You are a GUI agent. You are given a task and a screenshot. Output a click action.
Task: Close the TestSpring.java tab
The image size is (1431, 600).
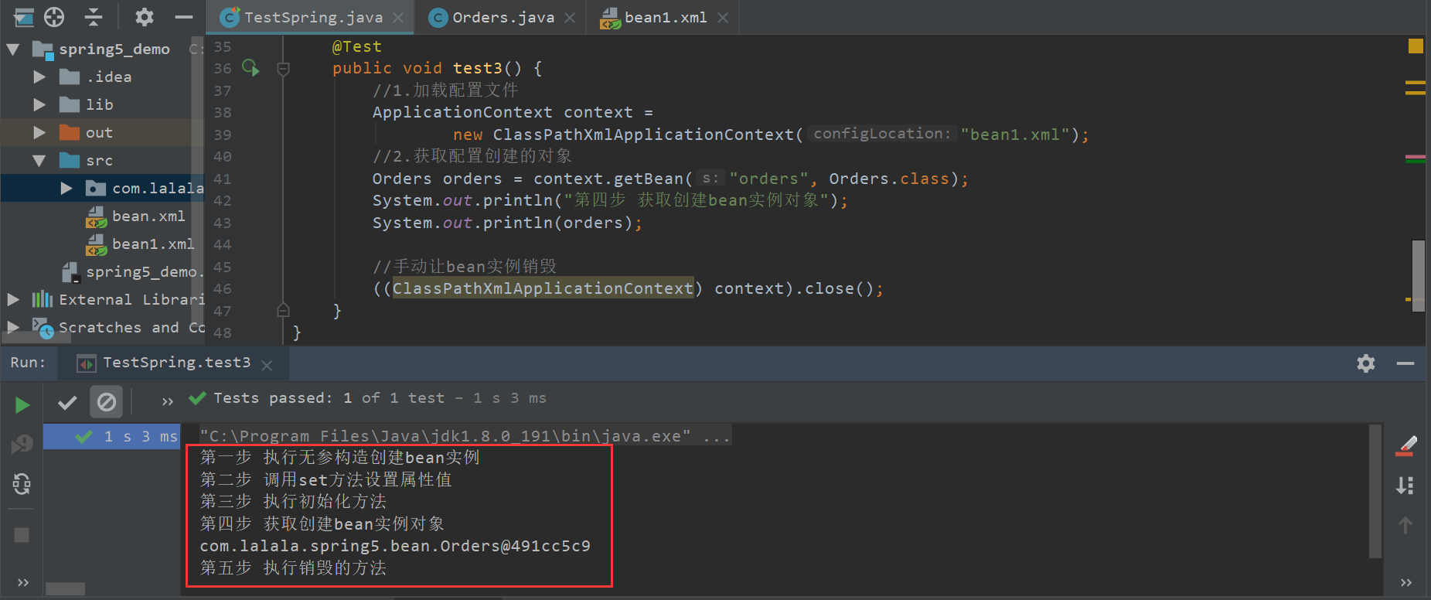click(398, 18)
